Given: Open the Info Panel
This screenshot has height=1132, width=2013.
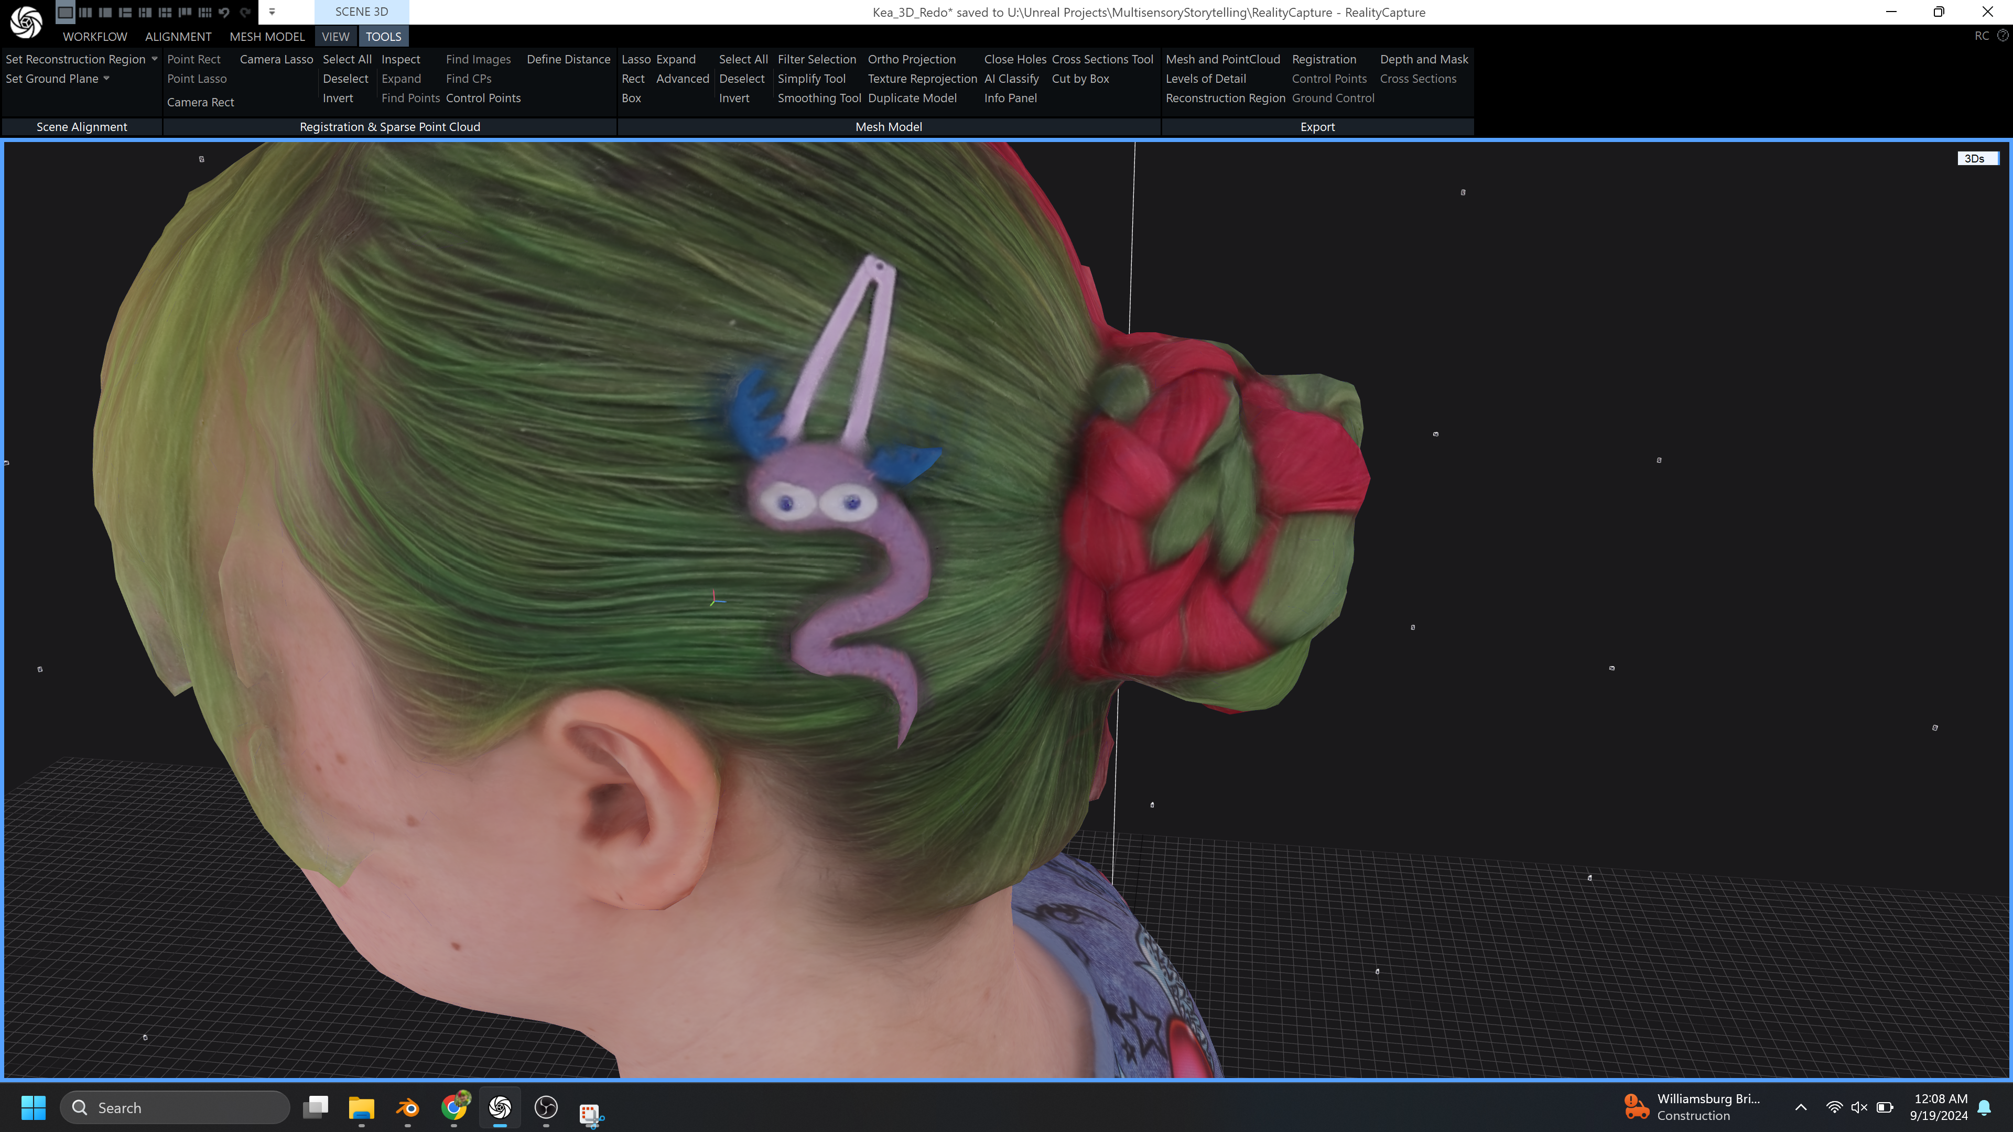Looking at the screenshot, I should pos(1010,99).
